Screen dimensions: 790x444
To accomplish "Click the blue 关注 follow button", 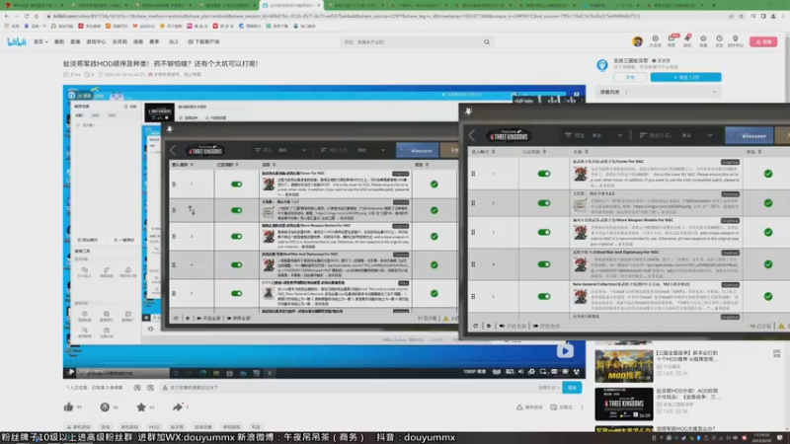I will pyautogui.click(x=685, y=77).
